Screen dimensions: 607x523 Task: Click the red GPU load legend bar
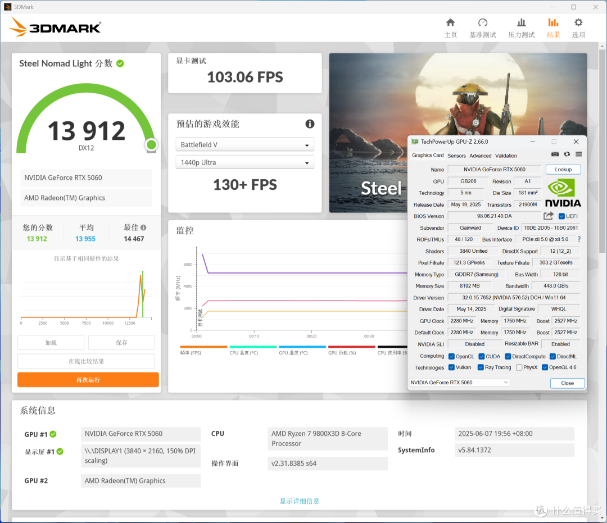coord(351,347)
